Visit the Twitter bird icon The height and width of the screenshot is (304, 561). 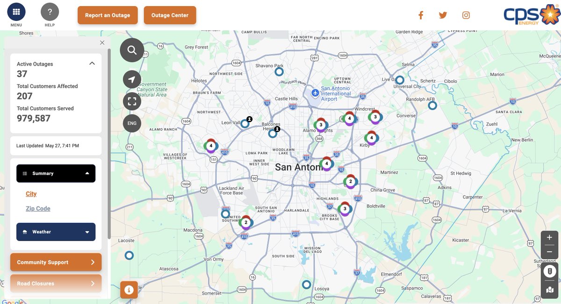443,15
